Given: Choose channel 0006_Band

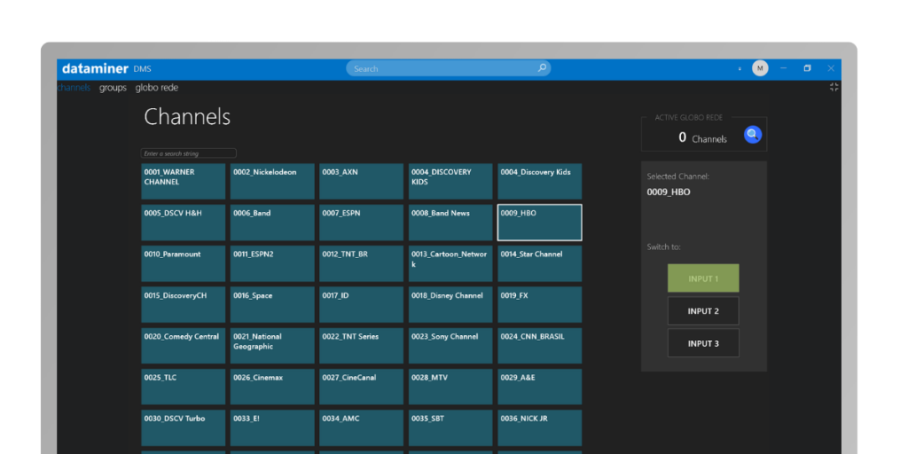Looking at the screenshot, I should point(272,223).
